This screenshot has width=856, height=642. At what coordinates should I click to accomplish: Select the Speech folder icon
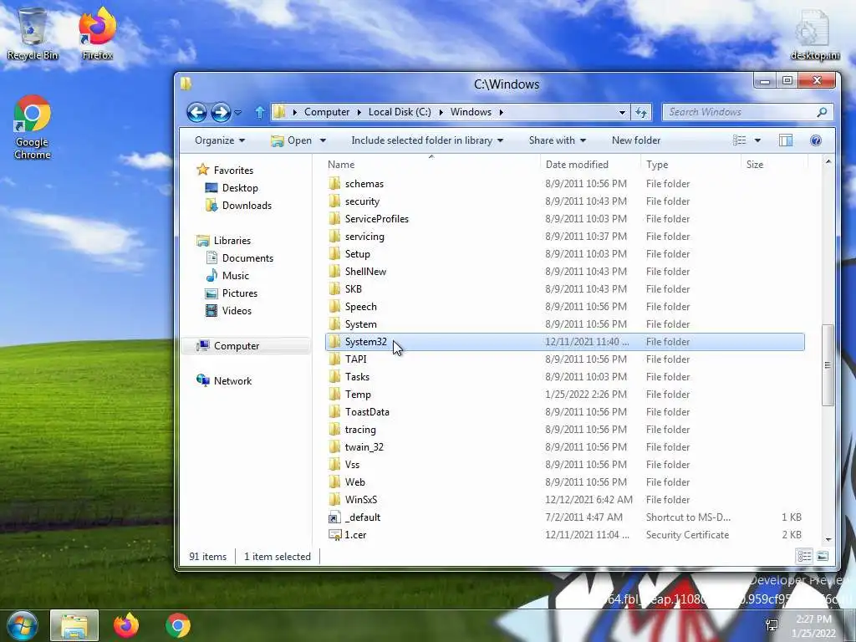point(334,307)
